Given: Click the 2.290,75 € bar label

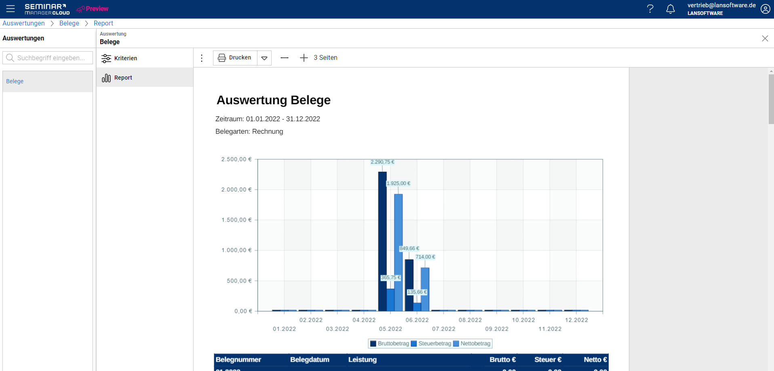Looking at the screenshot, I should tap(382, 162).
